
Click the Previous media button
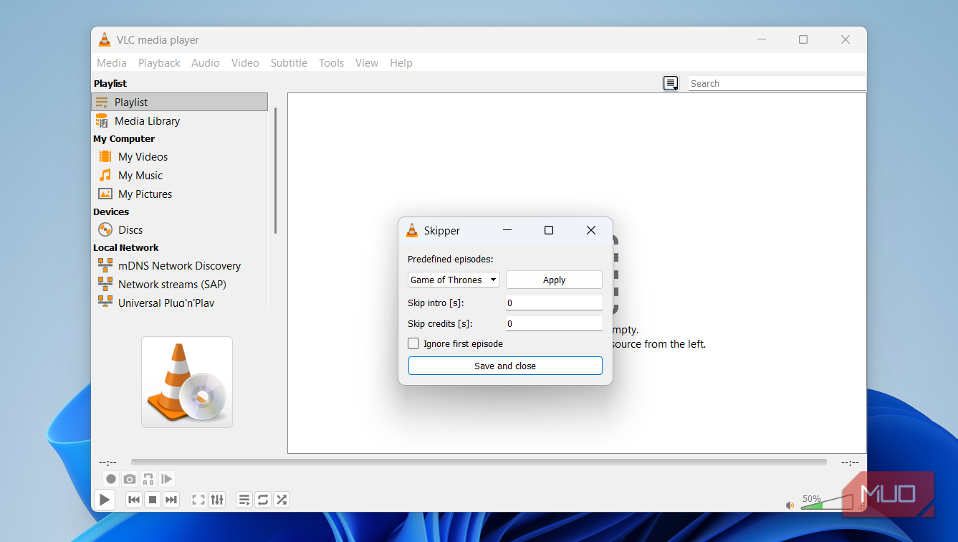(134, 500)
